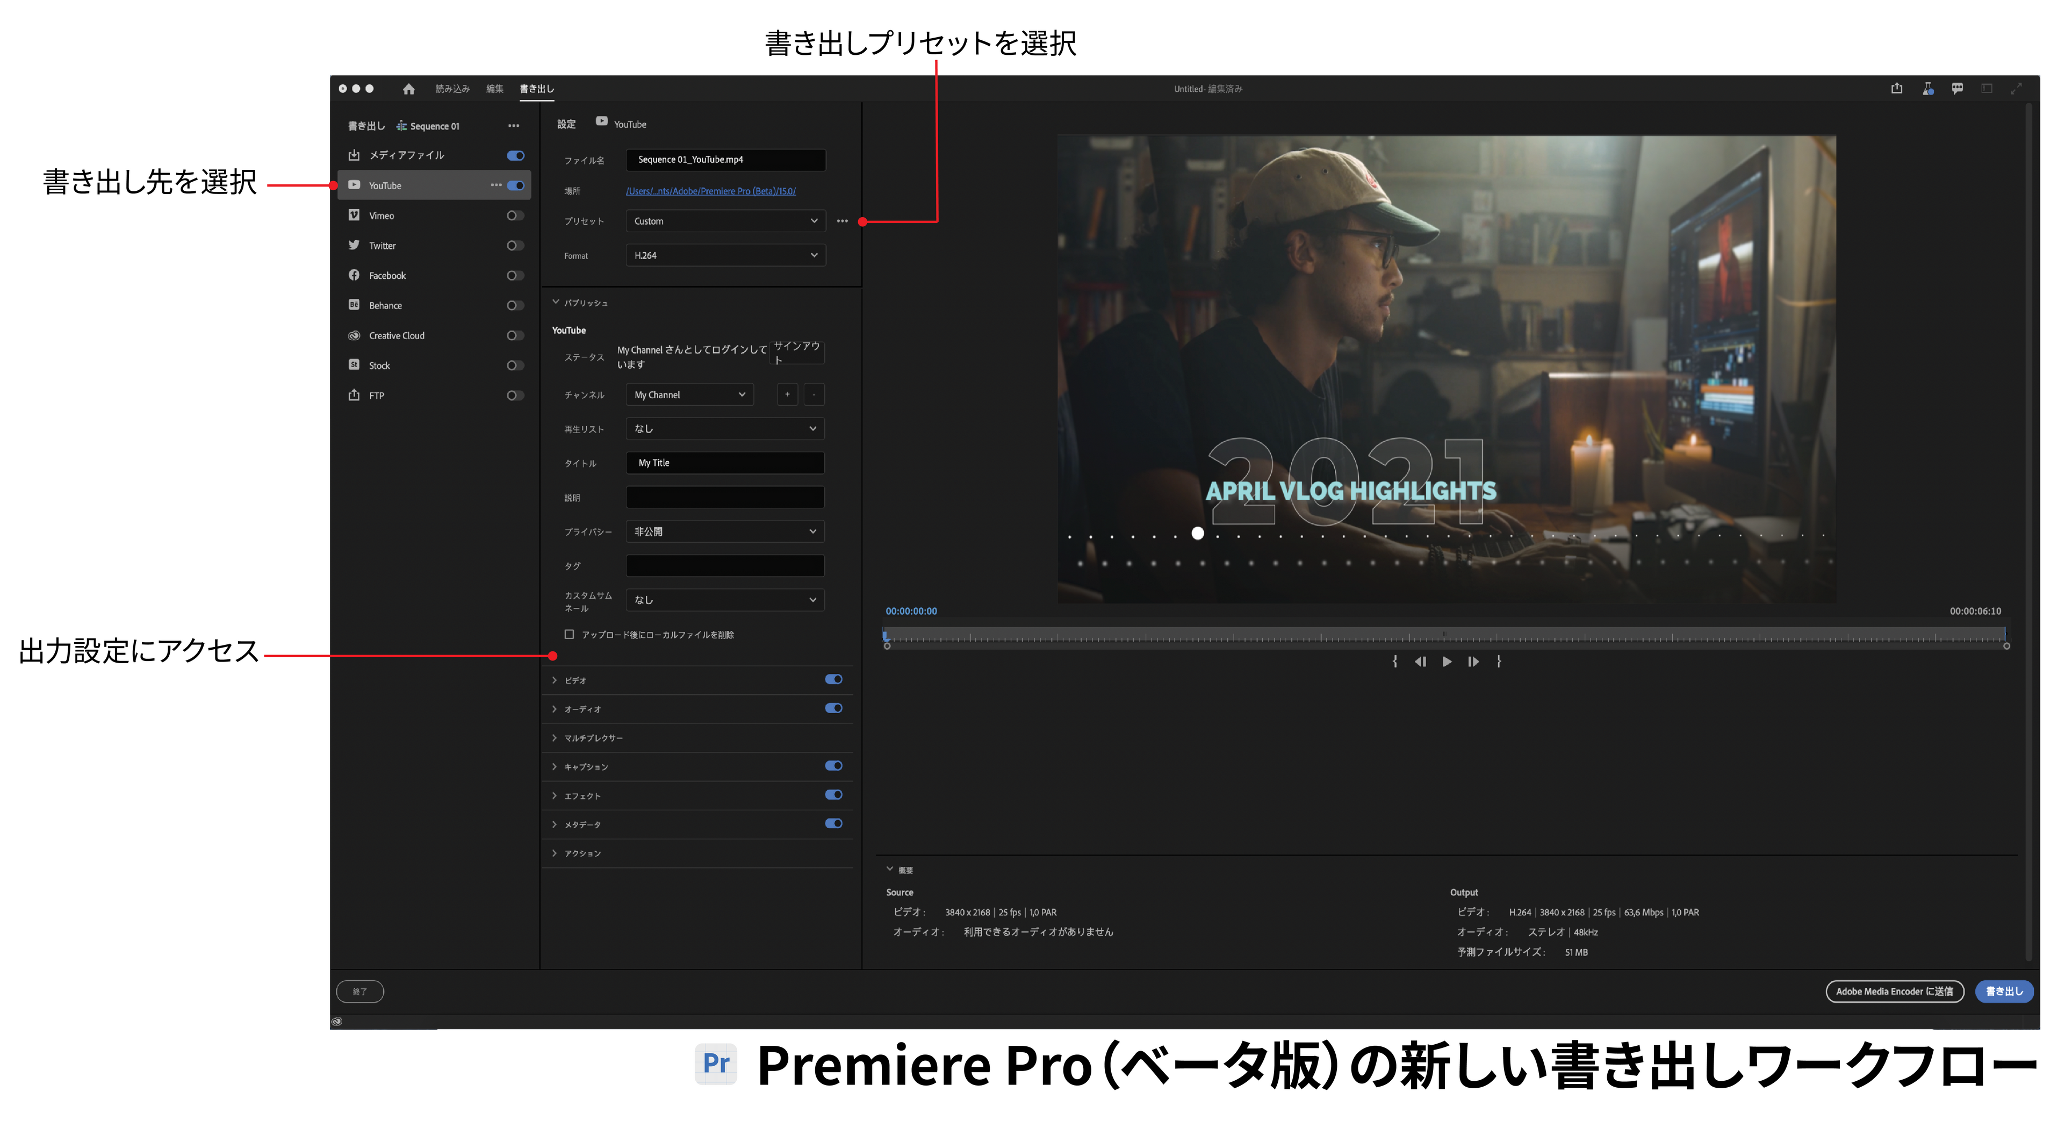2065x1142 pixels.
Task: Go to the Home screen icon
Action: [409, 89]
